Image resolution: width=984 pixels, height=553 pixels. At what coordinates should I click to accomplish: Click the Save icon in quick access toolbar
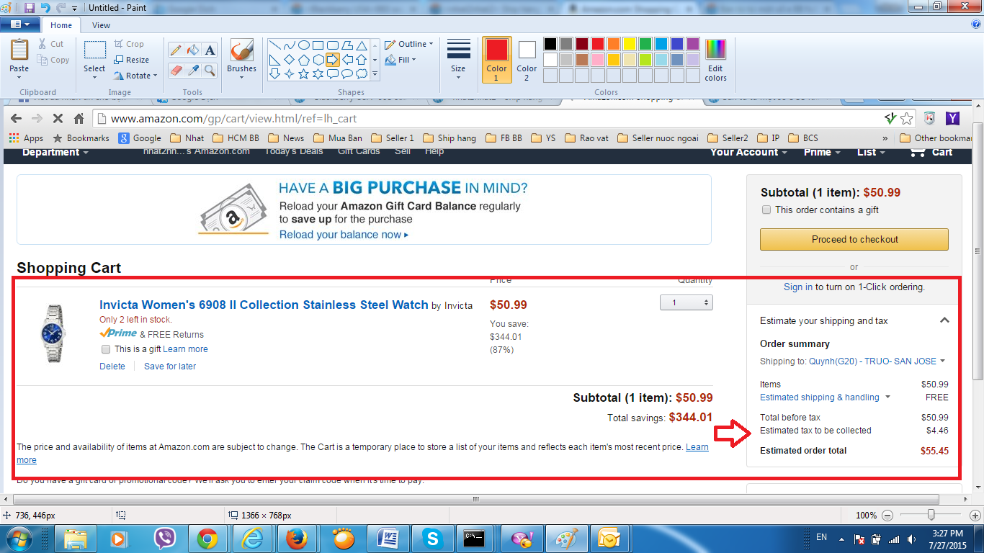pyautogui.click(x=30, y=8)
